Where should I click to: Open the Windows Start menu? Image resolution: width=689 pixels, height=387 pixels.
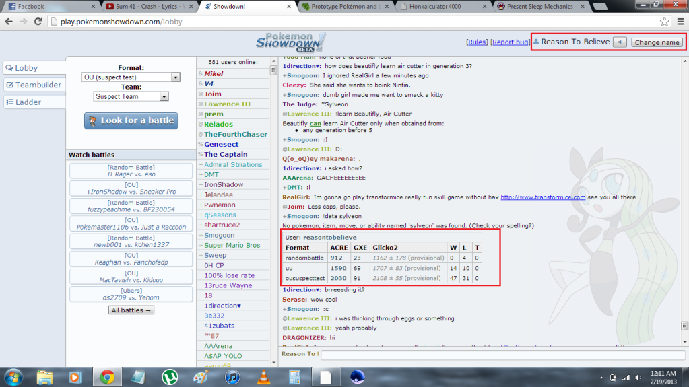click(13, 378)
